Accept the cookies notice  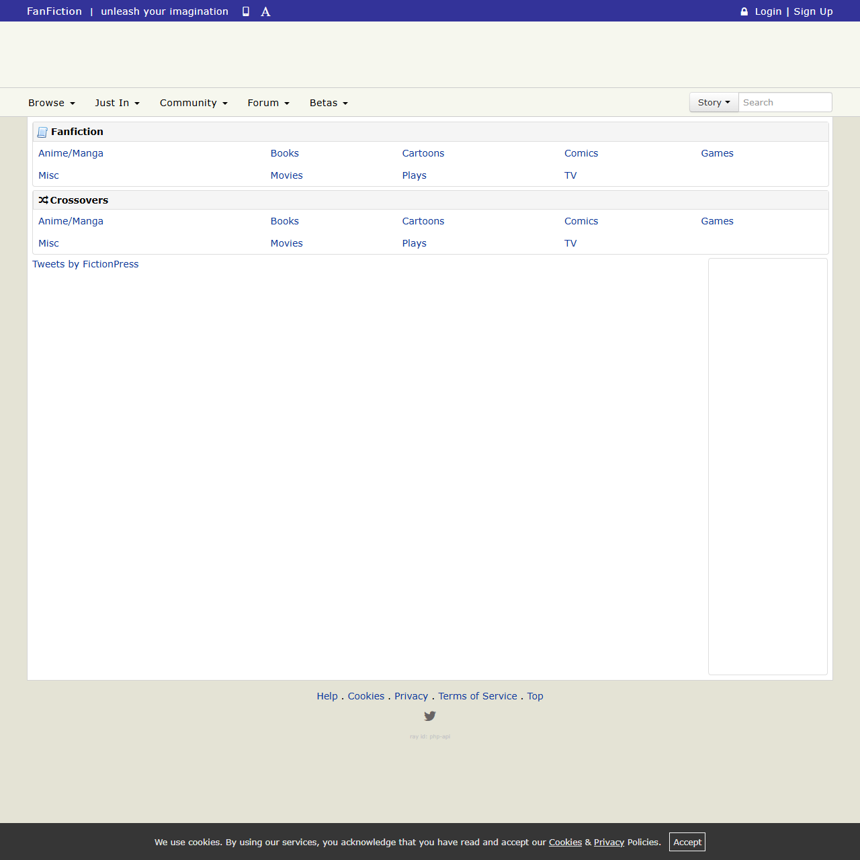(x=687, y=842)
